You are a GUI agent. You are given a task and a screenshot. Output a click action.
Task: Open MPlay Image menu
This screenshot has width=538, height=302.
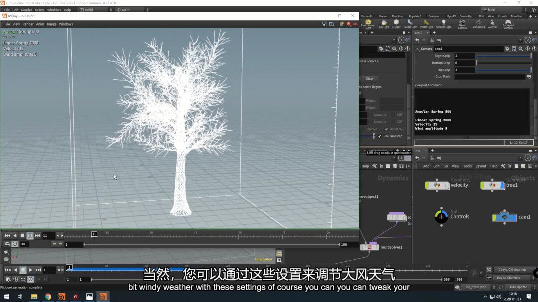click(x=51, y=24)
